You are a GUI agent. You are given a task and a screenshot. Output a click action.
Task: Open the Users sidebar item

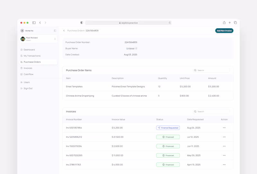(27, 82)
